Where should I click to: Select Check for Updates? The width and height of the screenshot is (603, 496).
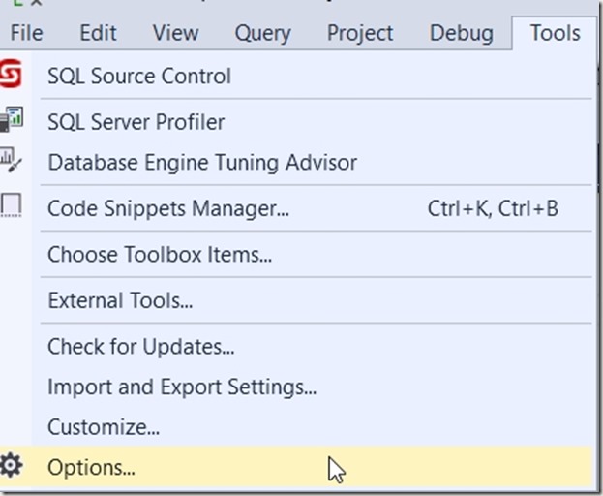[141, 346]
